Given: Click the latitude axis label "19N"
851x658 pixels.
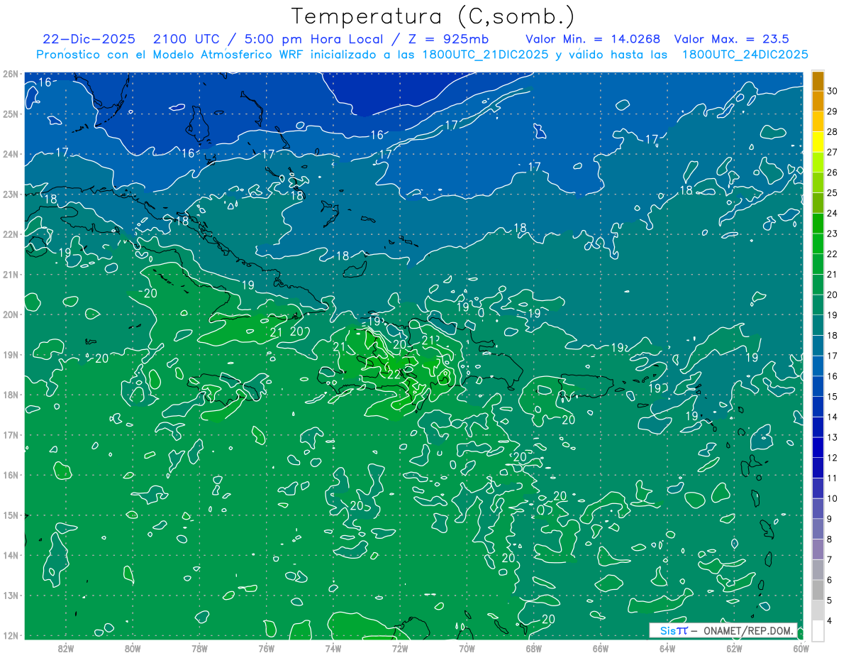Looking at the screenshot, I should point(11,354).
